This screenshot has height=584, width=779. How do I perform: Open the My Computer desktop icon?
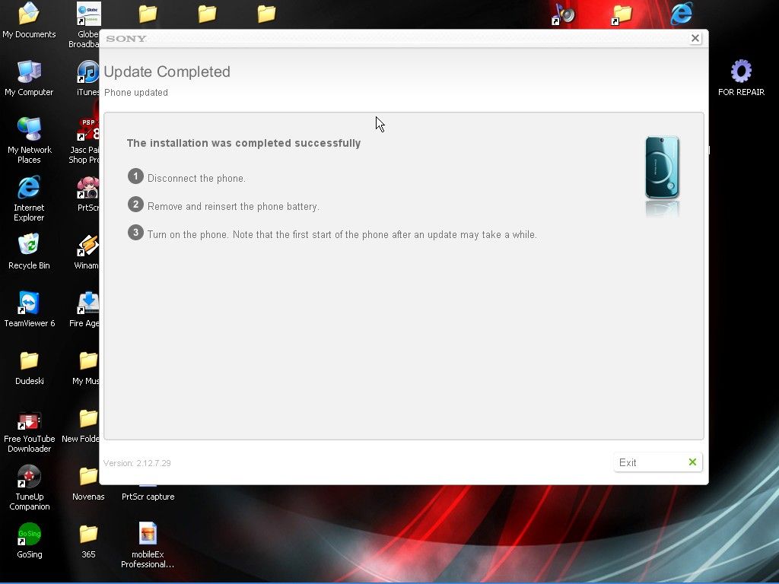29,73
